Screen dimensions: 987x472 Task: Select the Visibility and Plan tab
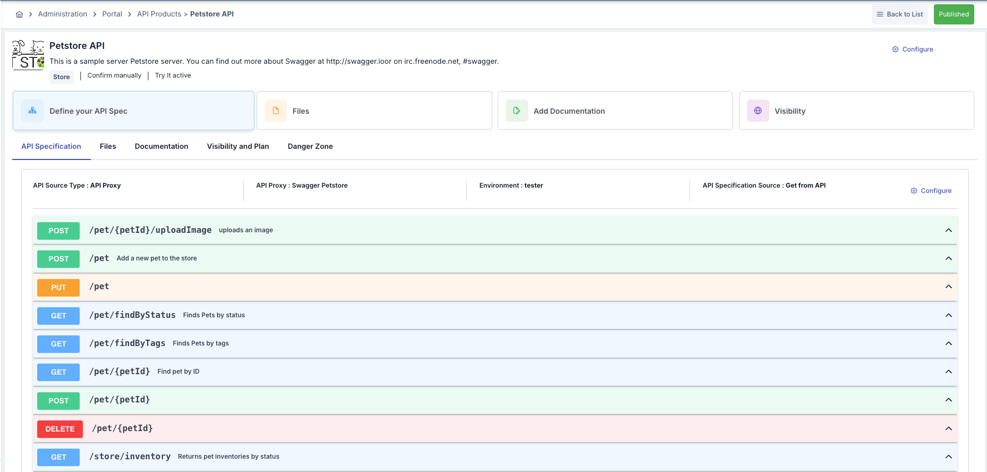pyautogui.click(x=238, y=146)
